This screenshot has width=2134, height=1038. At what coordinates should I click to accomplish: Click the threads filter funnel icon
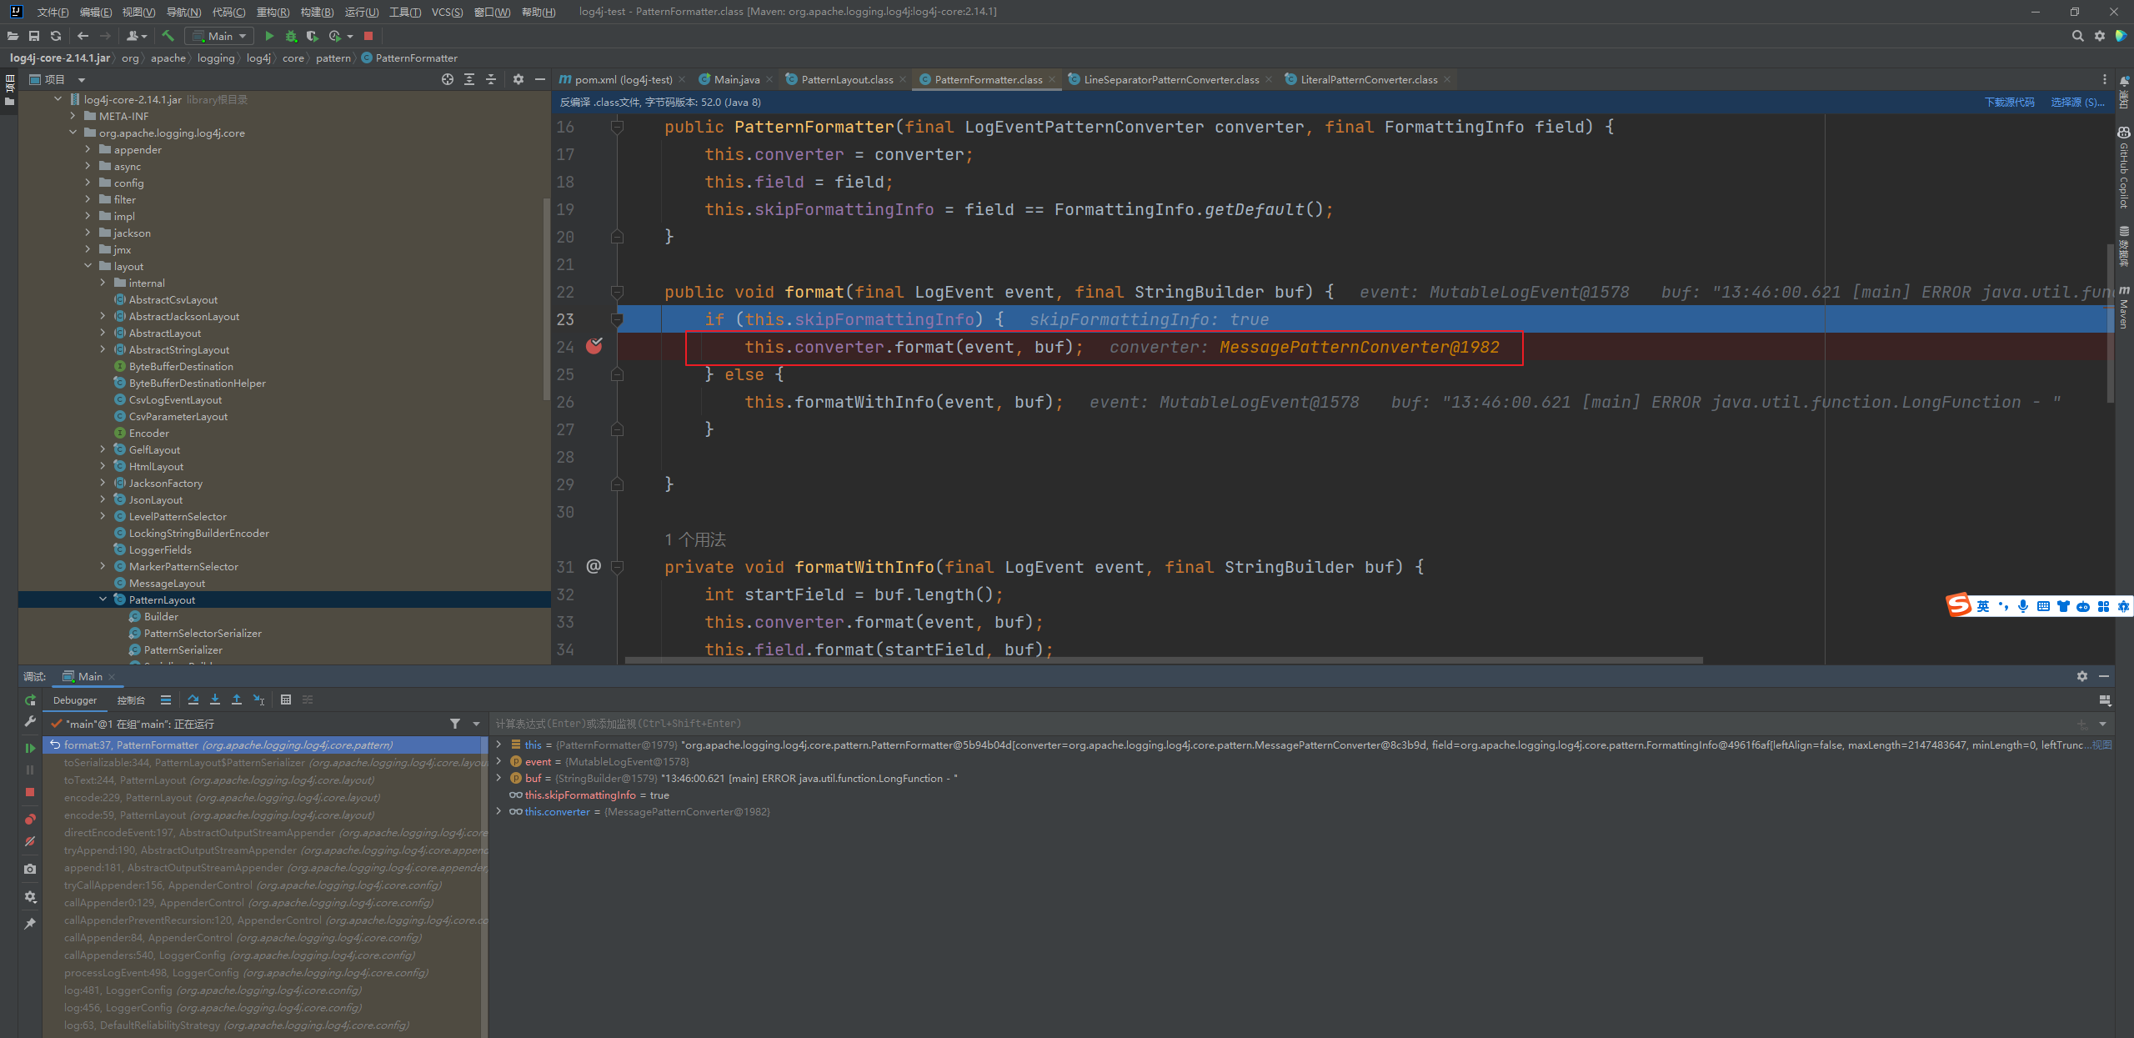[x=455, y=724]
